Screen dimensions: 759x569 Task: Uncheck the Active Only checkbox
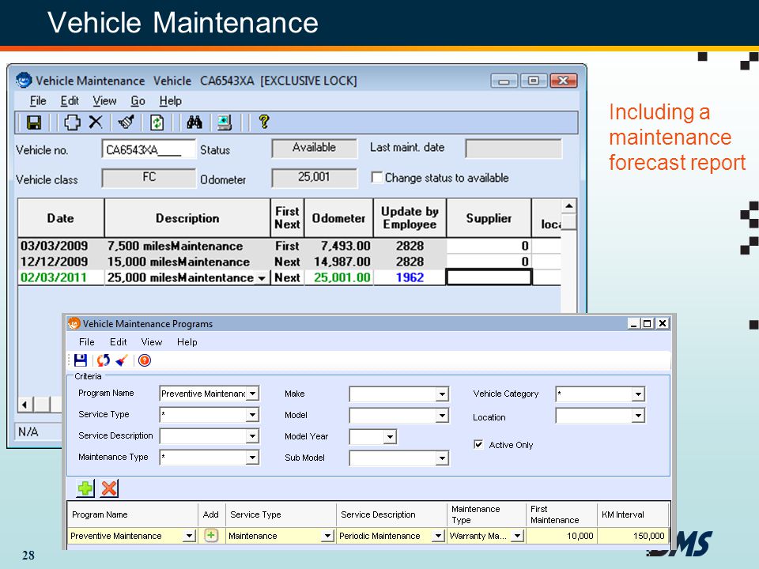478,445
